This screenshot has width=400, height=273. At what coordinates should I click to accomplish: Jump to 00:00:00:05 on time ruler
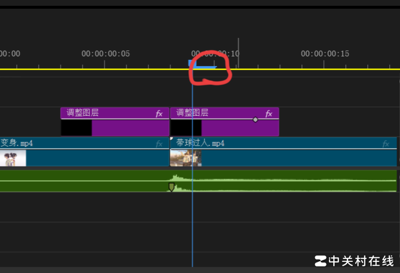tap(105, 63)
